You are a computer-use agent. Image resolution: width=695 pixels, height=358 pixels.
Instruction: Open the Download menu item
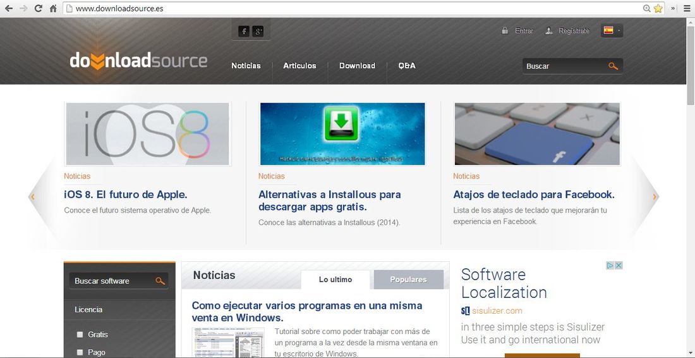357,66
